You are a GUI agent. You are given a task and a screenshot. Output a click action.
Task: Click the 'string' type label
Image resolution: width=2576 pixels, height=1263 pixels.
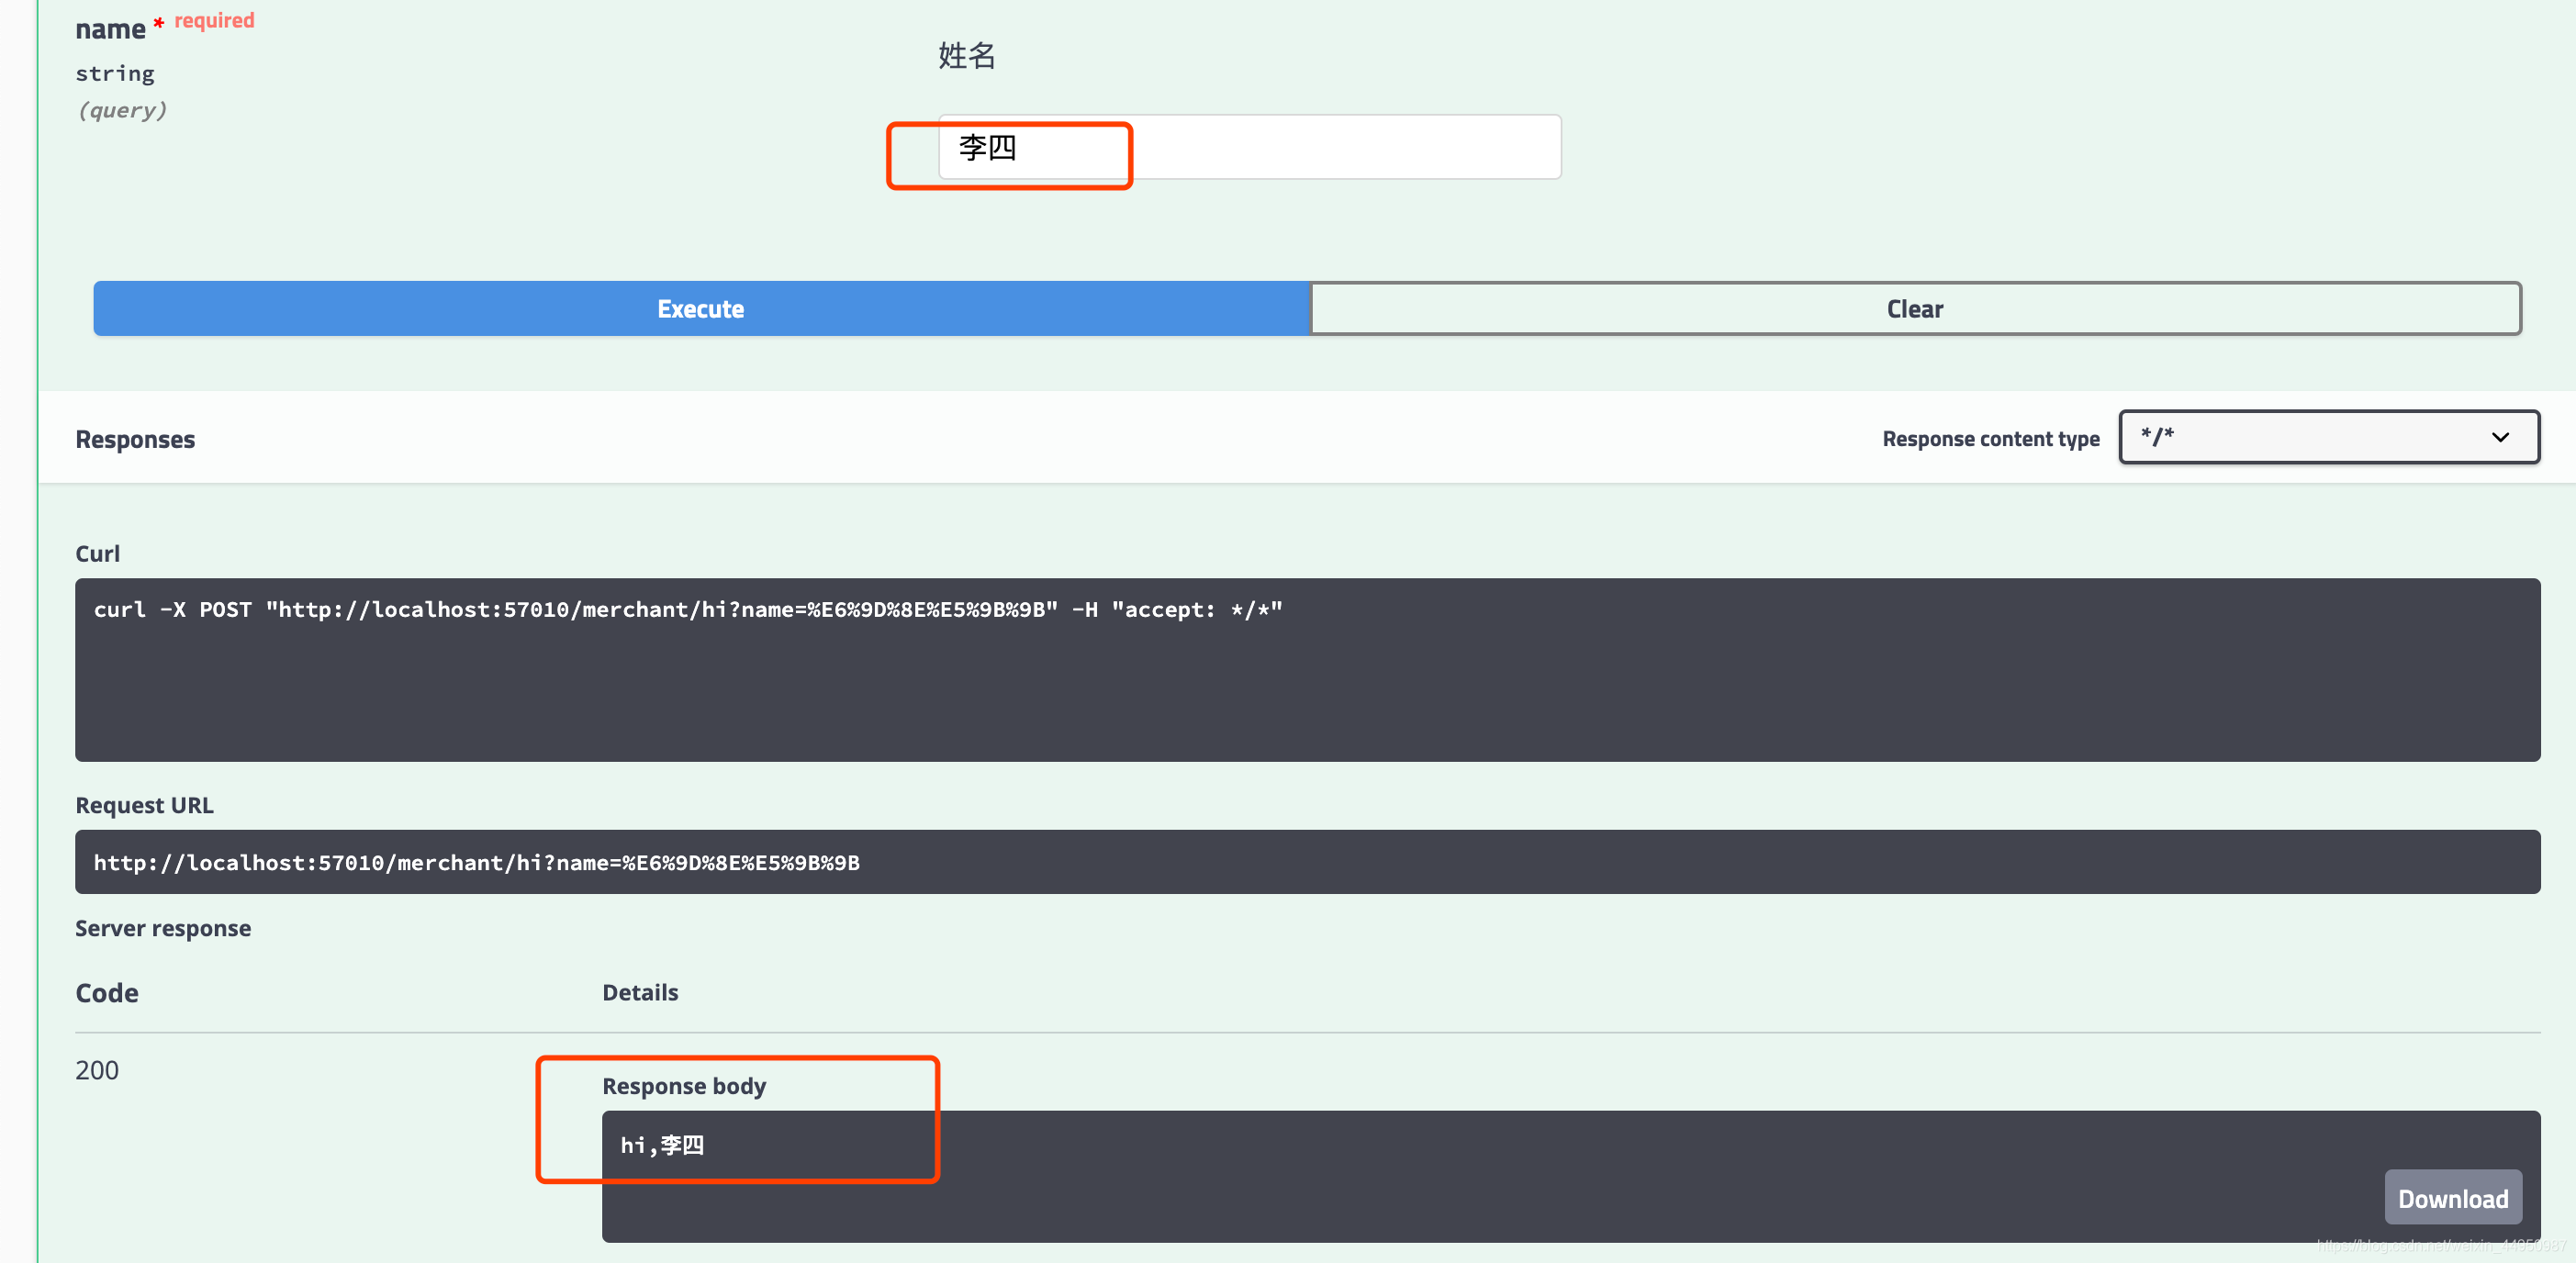pyautogui.click(x=115, y=73)
